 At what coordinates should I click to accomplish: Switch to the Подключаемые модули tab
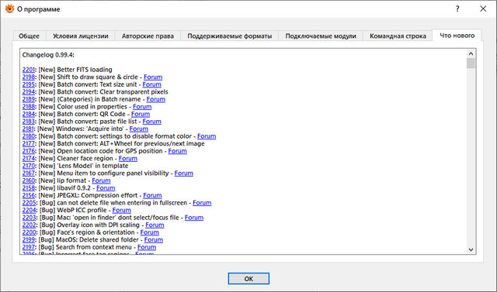pos(321,36)
